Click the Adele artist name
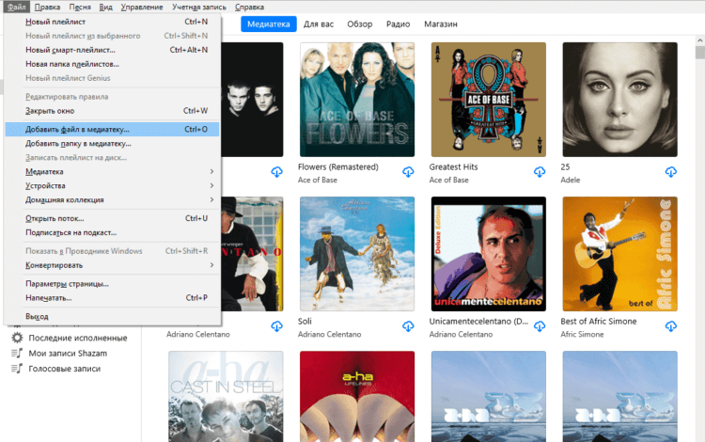 (x=571, y=180)
